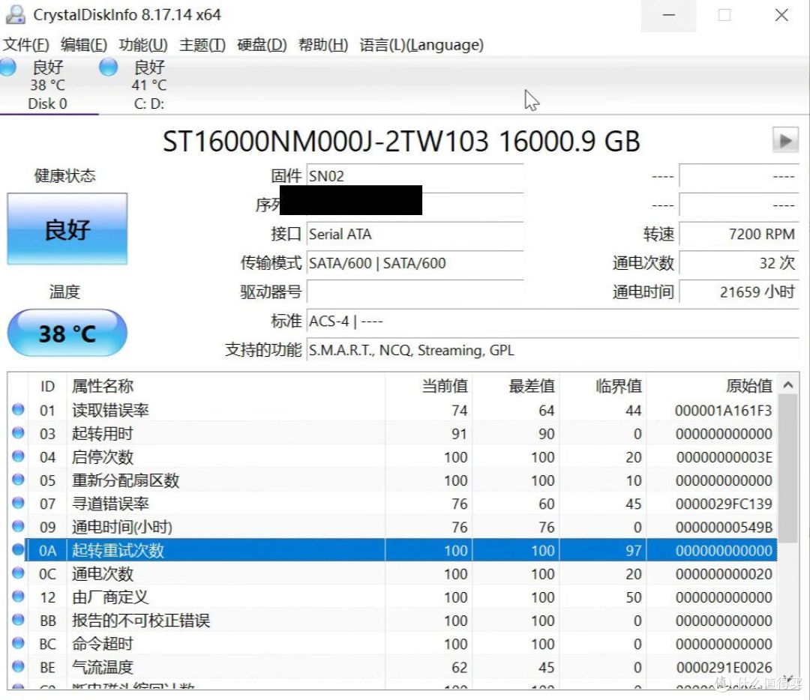This screenshot has width=810, height=700.
Task: Click the 温度 38 °C indicator
Action: (x=67, y=333)
